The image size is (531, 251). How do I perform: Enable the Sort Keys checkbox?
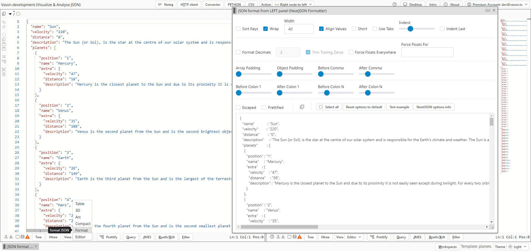[238, 29]
